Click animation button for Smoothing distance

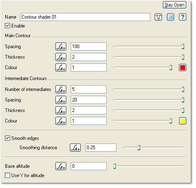(x=75, y=148)
